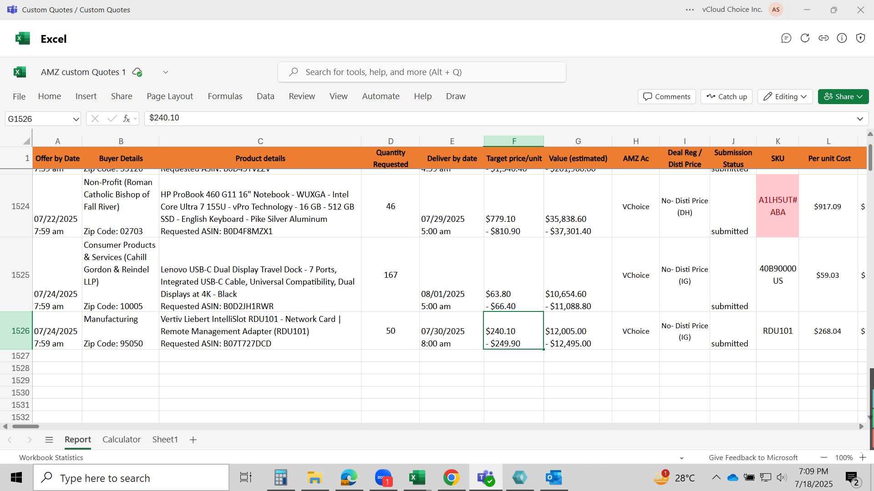This screenshot has width=874, height=491.
Task: Expand the file name dropdown chevron
Action: [166, 72]
